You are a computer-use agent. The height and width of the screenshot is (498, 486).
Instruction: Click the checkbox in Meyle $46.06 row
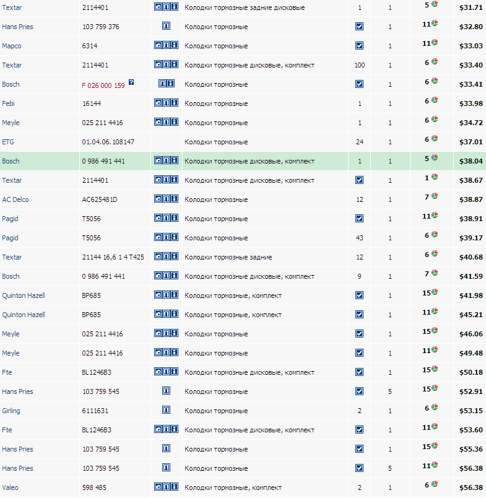[x=359, y=334]
